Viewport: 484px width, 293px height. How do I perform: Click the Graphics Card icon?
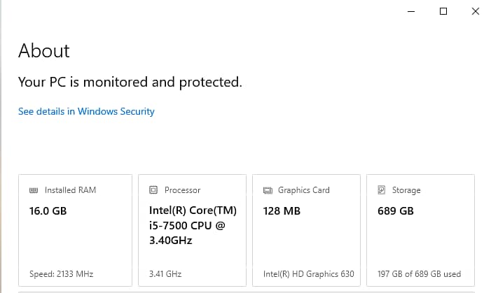(268, 190)
